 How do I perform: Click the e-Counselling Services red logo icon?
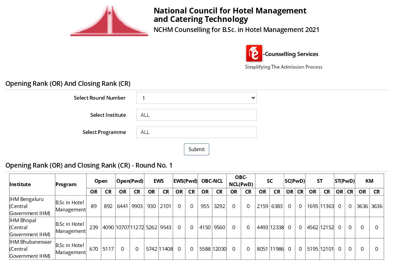254,54
